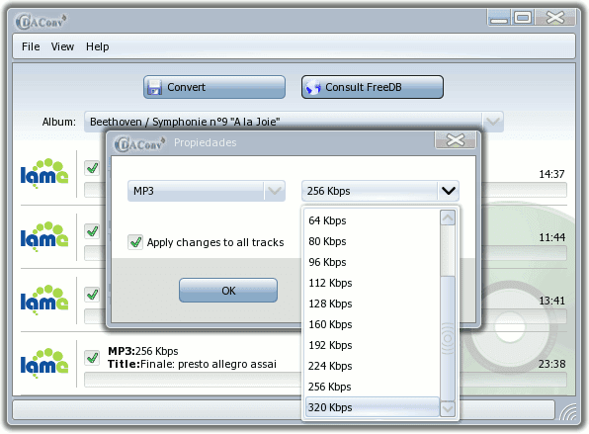Click the window resize grip icon
Screen dimensions: 589x434
click(567, 411)
